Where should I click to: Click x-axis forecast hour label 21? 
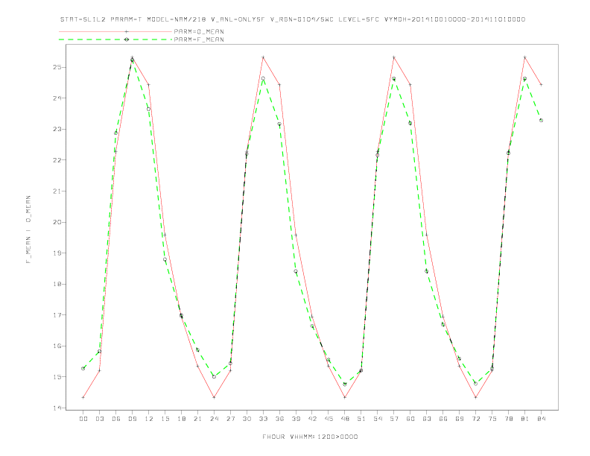pos(197,419)
